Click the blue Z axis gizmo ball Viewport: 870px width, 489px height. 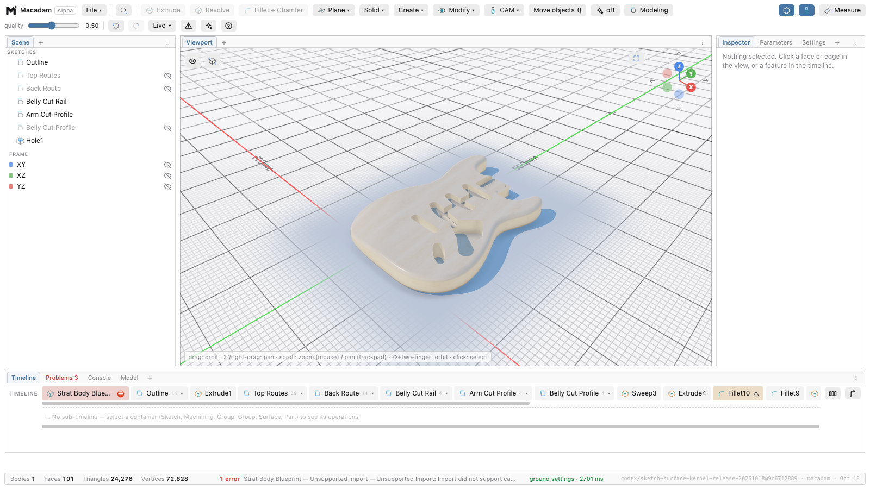click(679, 66)
